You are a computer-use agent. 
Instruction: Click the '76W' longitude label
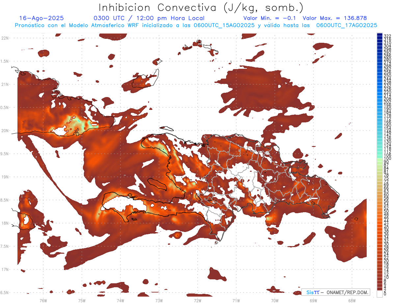pyautogui.click(x=43, y=300)
